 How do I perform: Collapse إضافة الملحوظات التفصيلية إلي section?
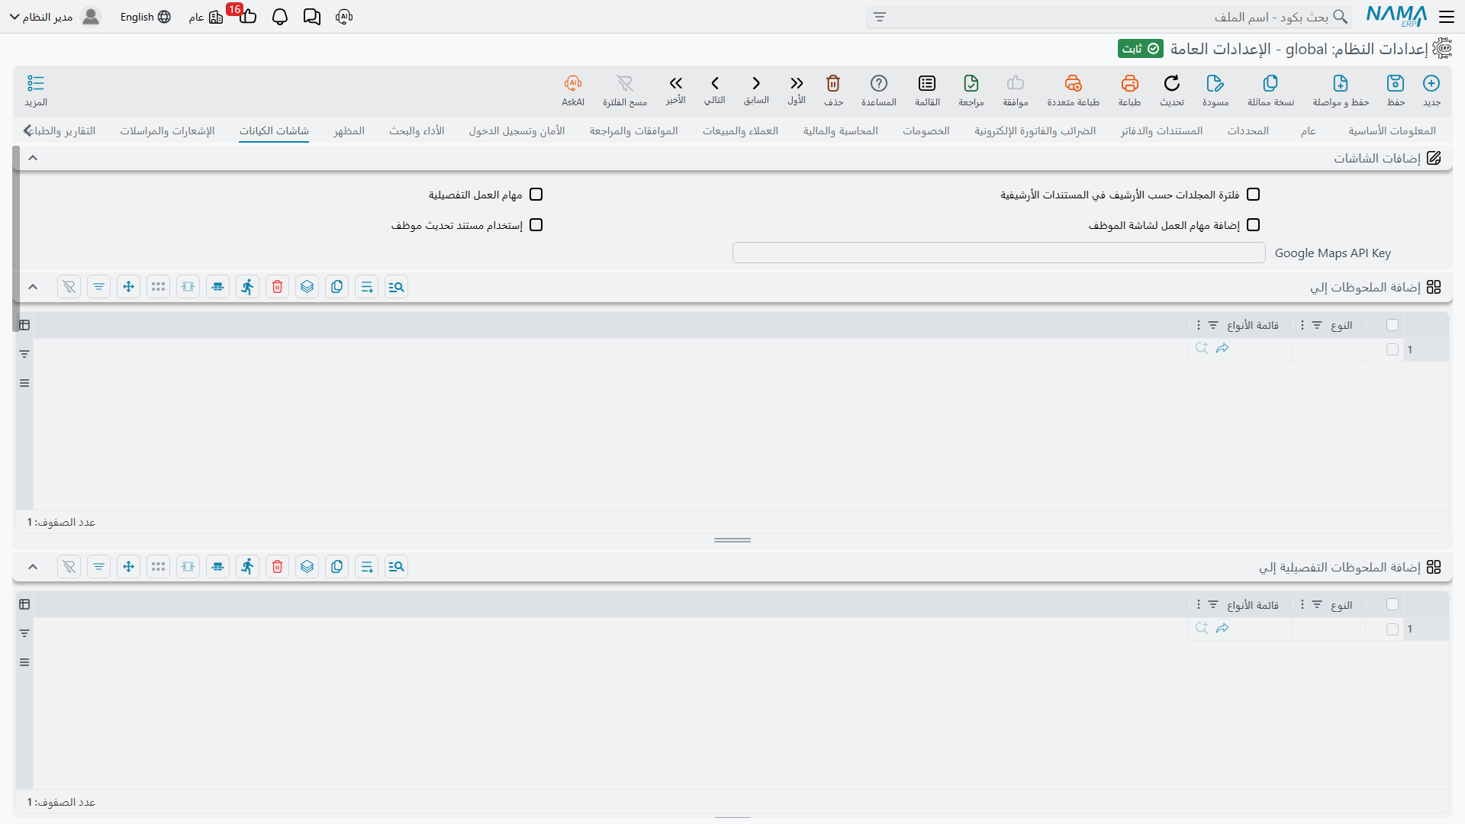tap(33, 567)
